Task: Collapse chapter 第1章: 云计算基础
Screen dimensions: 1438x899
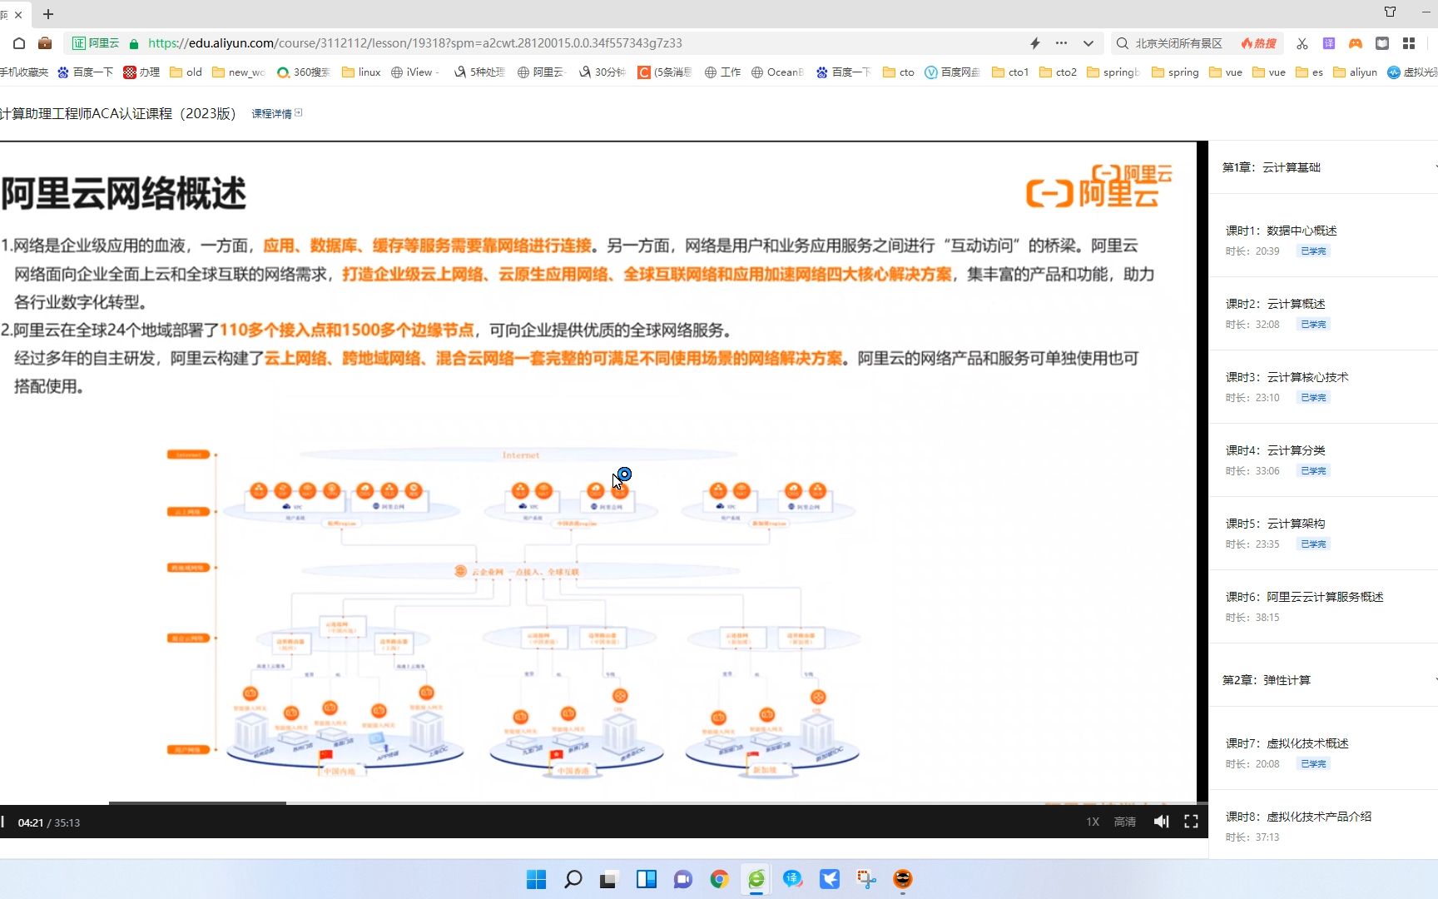Action: 1323,167
